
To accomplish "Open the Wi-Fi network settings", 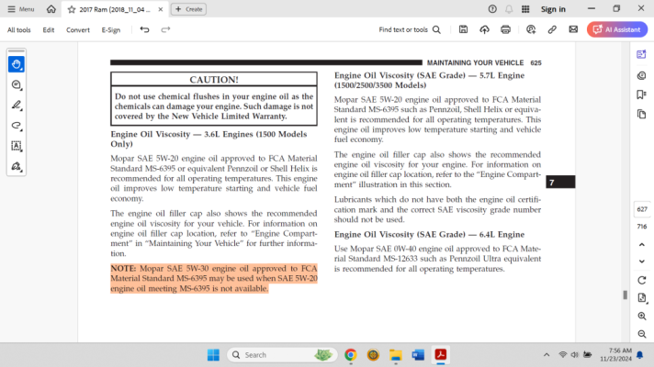I will [563, 355].
